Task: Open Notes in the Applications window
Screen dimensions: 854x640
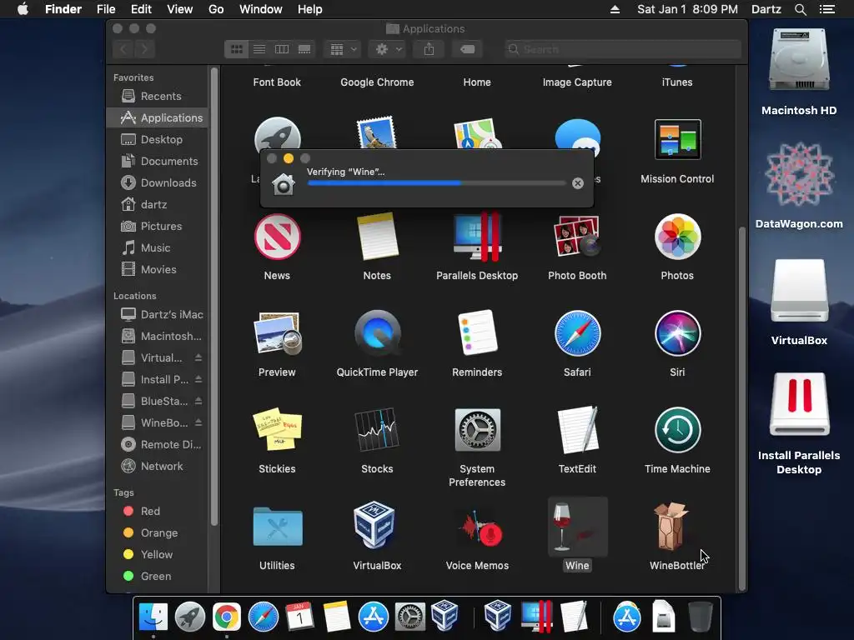Action: 377,237
